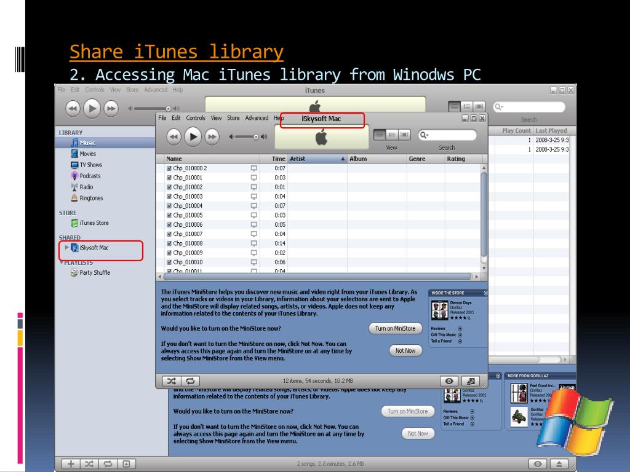Uncheck the Chp_010006 checkbox

point(170,224)
